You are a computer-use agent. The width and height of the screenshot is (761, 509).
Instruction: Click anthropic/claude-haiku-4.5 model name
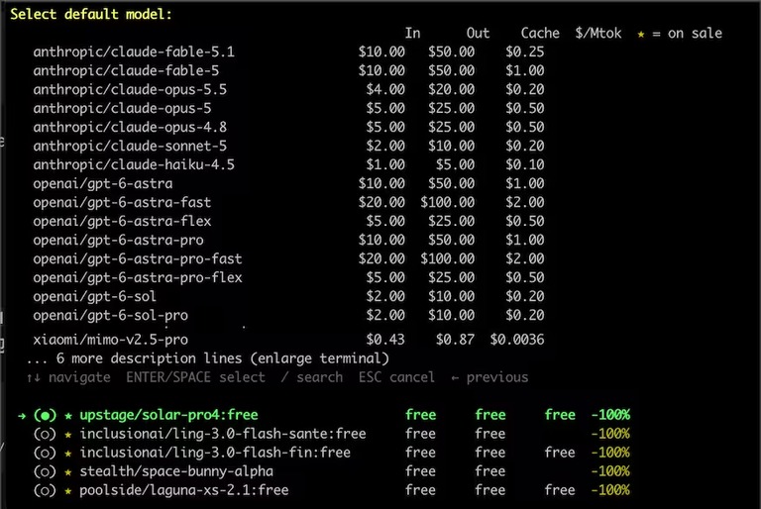(134, 165)
